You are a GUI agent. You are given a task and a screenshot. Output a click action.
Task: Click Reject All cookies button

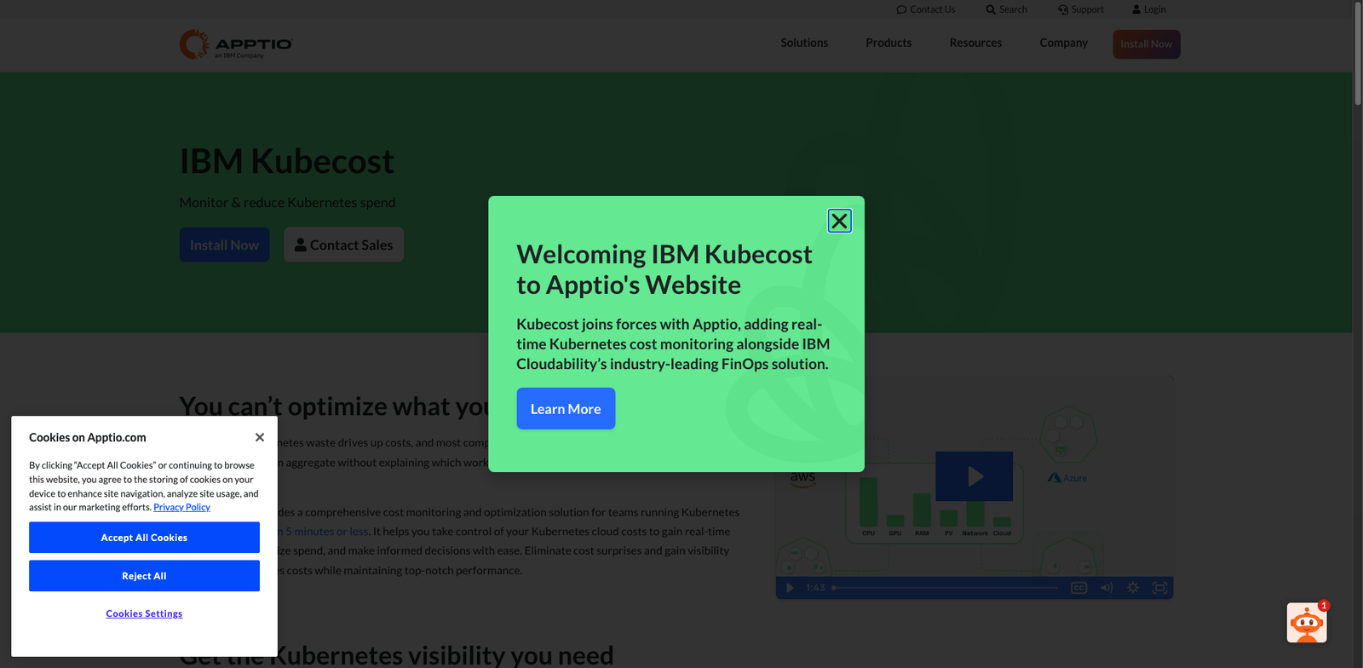(144, 576)
